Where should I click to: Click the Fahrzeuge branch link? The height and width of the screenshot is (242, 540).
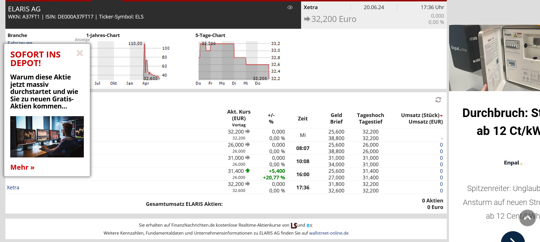20,43
